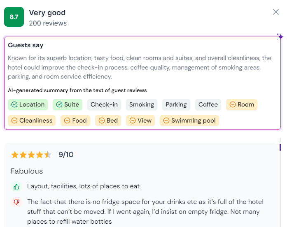287x227 pixels.
Task: Select the Suite tag
Action: (x=68, y=104)
